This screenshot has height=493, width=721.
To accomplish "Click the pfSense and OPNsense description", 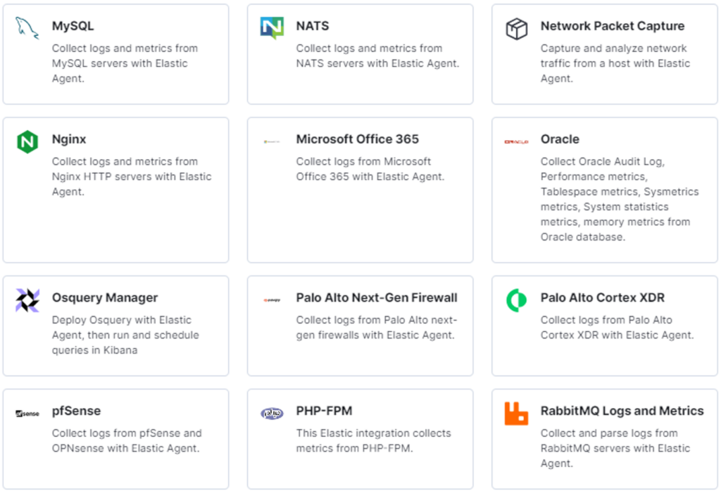I will click(127, 441).
